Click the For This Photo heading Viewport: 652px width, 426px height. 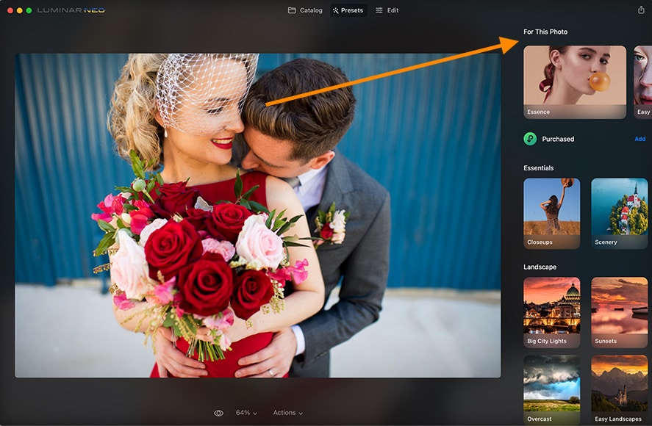tap(545, 32)
